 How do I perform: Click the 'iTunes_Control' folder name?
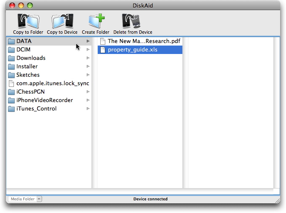(x=37, y=108)
